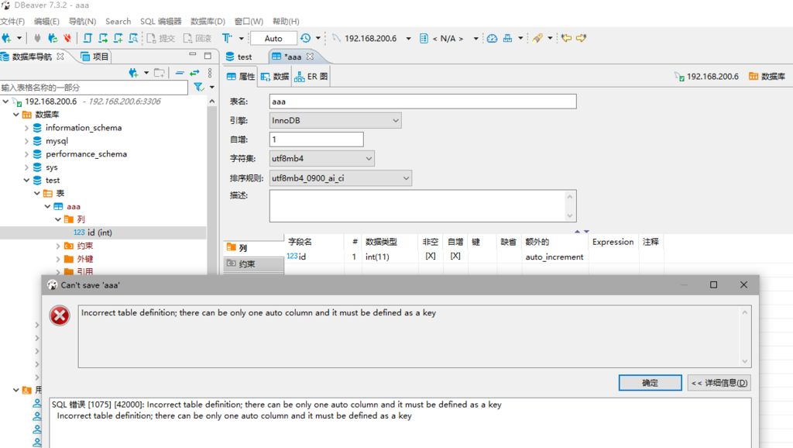Close the *aaa editor tab
This screenshot has height=448, width=793.
[310, 56]
